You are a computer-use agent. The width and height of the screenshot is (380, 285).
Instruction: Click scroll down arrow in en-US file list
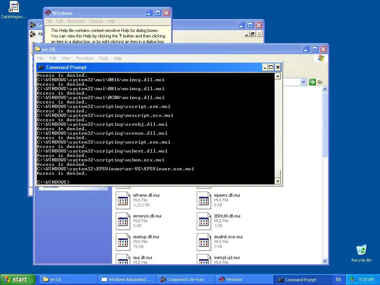[325, 261]
